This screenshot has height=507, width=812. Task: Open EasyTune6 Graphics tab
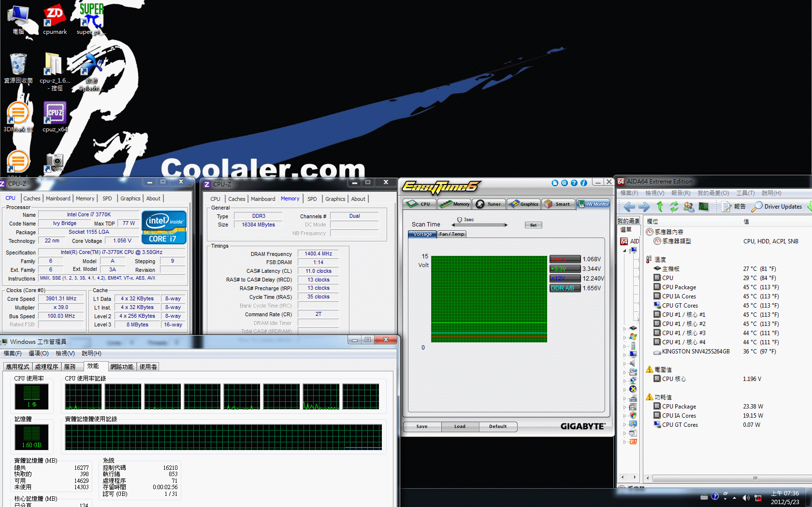click(524, 204)
